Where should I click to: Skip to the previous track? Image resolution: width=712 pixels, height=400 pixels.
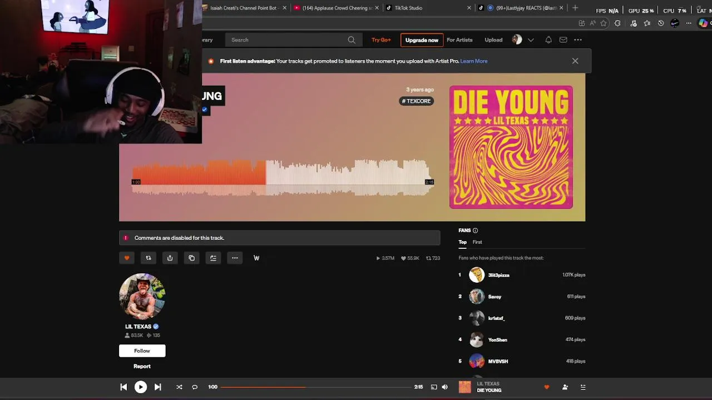(123, 387)
